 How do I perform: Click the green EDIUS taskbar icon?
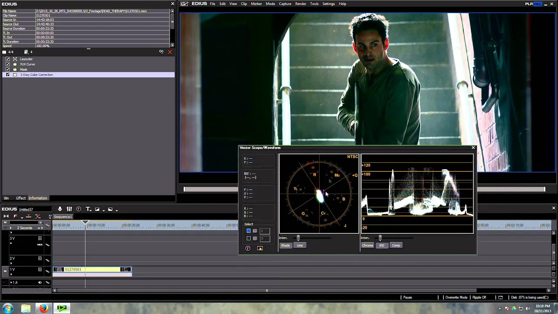tap(62, 308)
